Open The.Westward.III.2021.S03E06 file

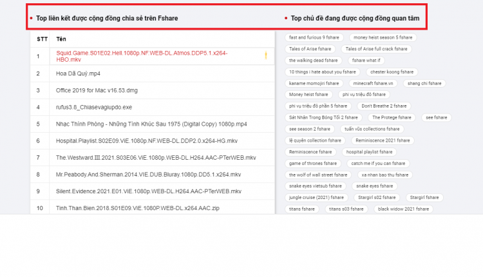click(156, 158)
